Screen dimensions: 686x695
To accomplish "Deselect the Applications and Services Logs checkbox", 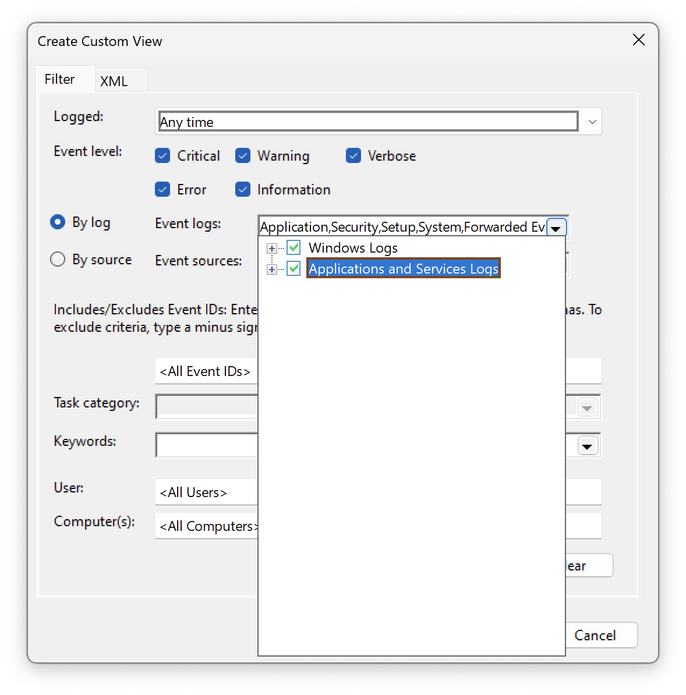I will (294, 268).
